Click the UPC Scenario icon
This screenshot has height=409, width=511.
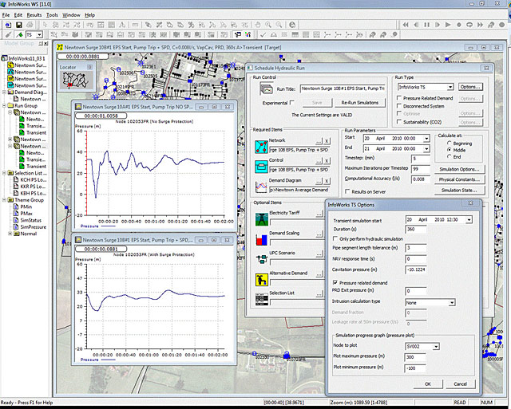pos(262,259)
